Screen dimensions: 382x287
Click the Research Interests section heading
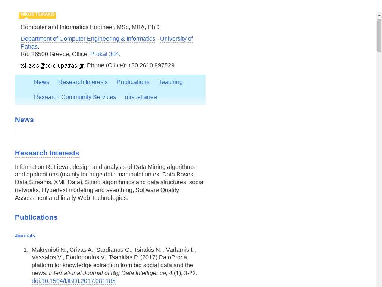click(x=47, y=153)
